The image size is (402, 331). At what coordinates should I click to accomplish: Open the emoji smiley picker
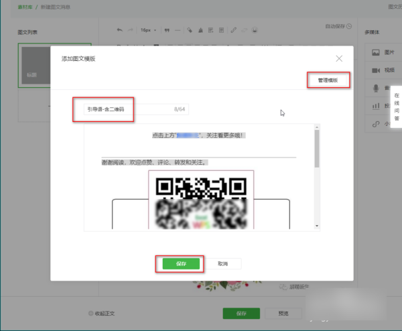click(x=255, y=30)
